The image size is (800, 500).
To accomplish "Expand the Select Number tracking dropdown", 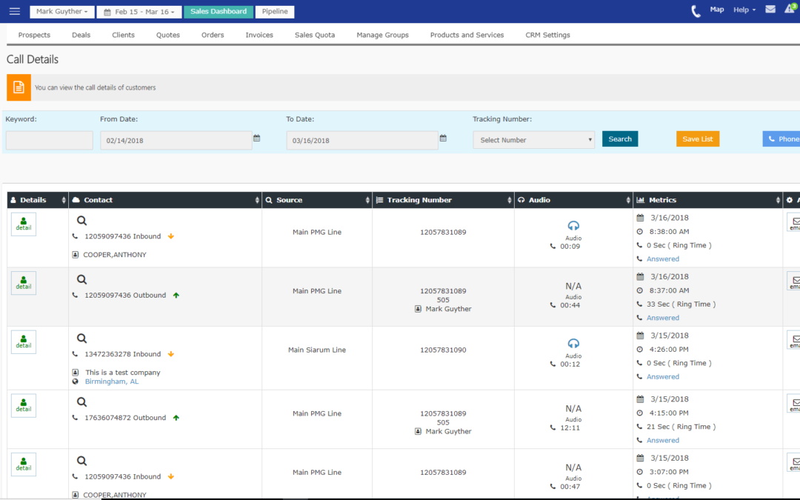I will 533,140.
